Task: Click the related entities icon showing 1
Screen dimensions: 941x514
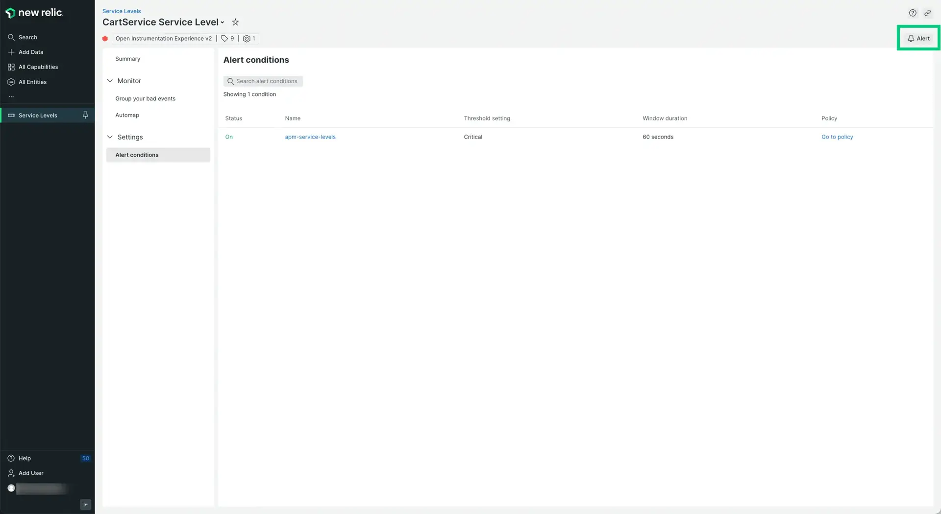Action: 249,39
